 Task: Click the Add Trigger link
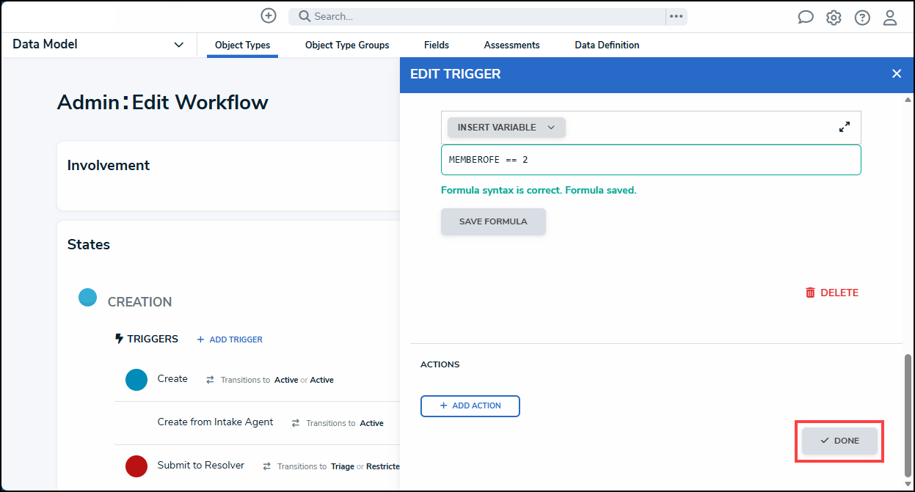[230, 339]
